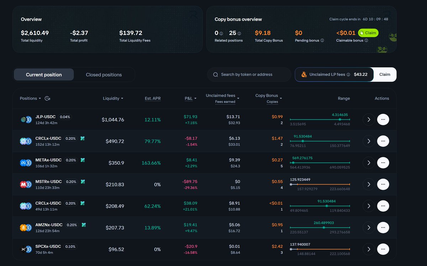
Task: Click the Pending bonus info icon
Action: point(322,41)
